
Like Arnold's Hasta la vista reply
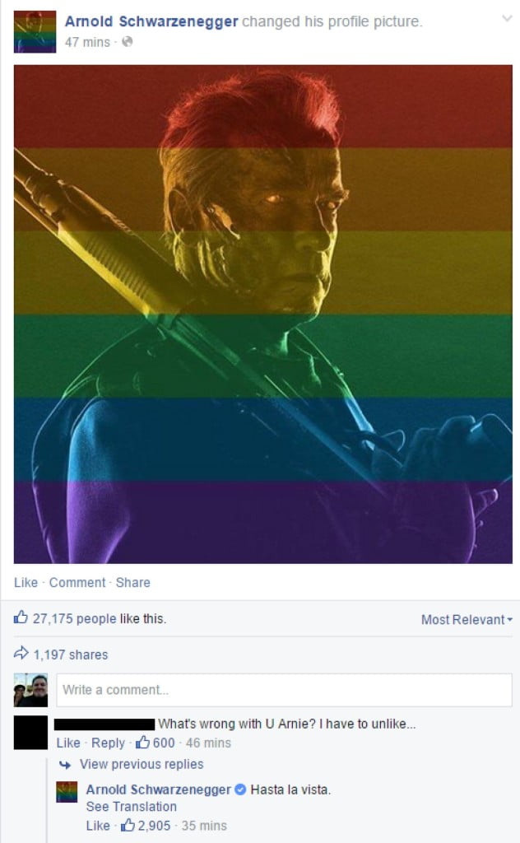point(98,825)
